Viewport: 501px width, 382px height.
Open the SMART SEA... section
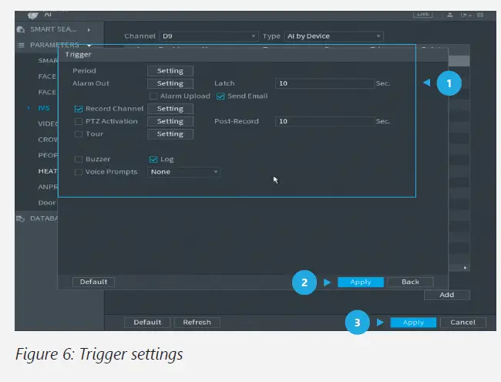coord(53,29)
